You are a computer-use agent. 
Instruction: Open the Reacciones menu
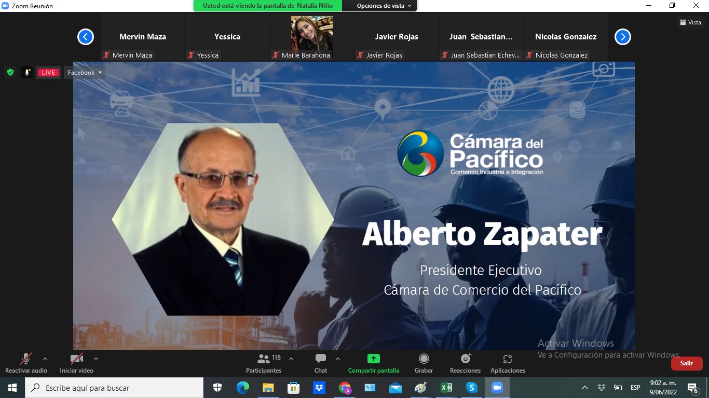click(x=466, y=363)
